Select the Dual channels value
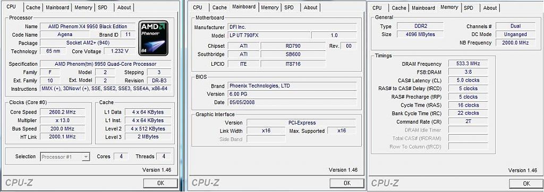 515,26
